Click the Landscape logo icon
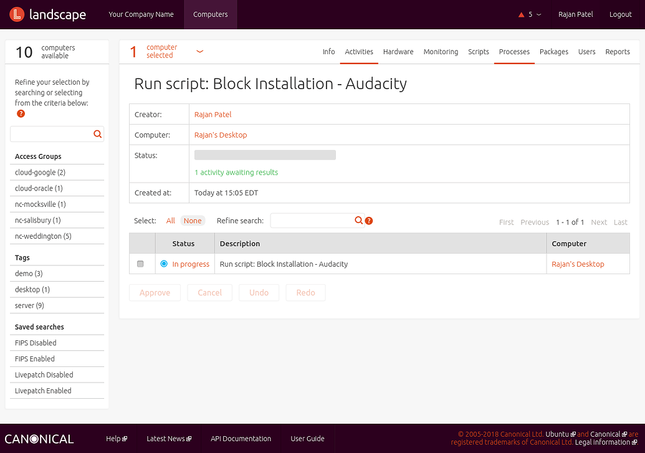645x453 pixels. (16, 14)
